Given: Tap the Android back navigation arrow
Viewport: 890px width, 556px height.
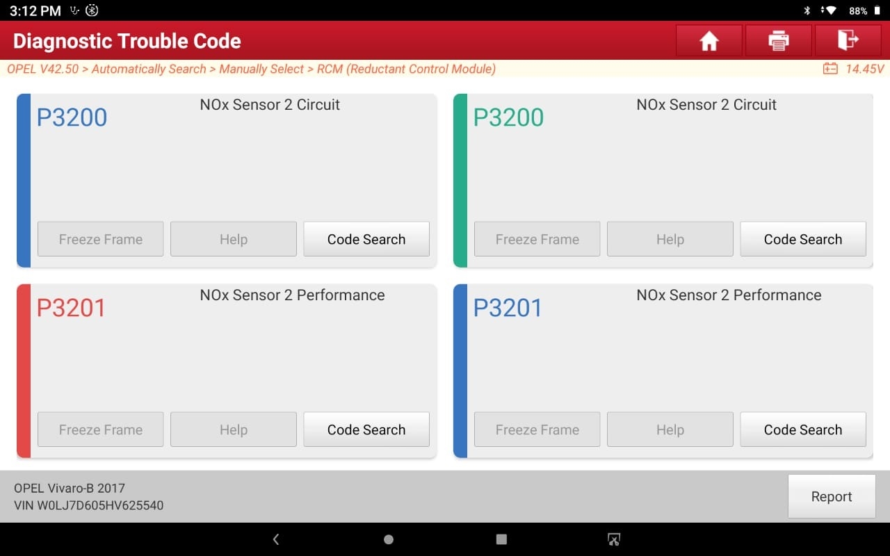Looking at the screenshot, I should tap(276, 539).
